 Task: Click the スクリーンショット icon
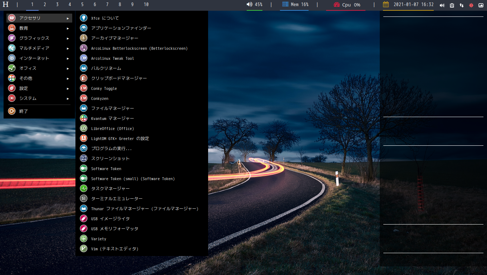[x=83, y=158]
